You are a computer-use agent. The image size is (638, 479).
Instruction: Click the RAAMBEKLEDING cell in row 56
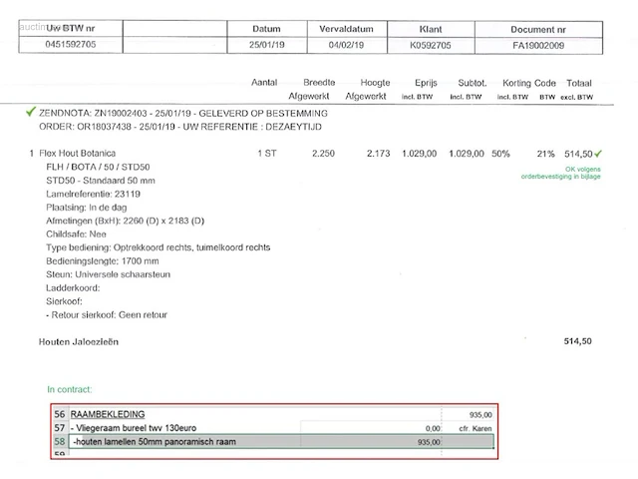click(x=108, y=414)
